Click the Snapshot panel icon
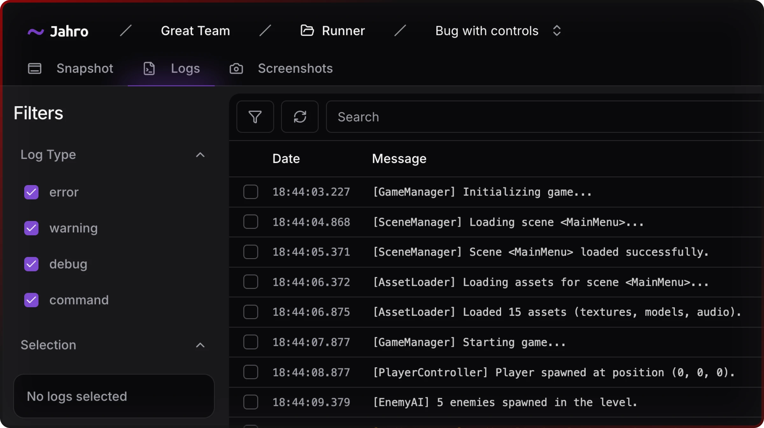 (35, 68)
